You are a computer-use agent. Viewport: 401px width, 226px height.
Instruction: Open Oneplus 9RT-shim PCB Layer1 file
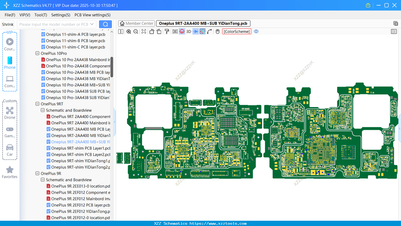(x=80, y=148)
